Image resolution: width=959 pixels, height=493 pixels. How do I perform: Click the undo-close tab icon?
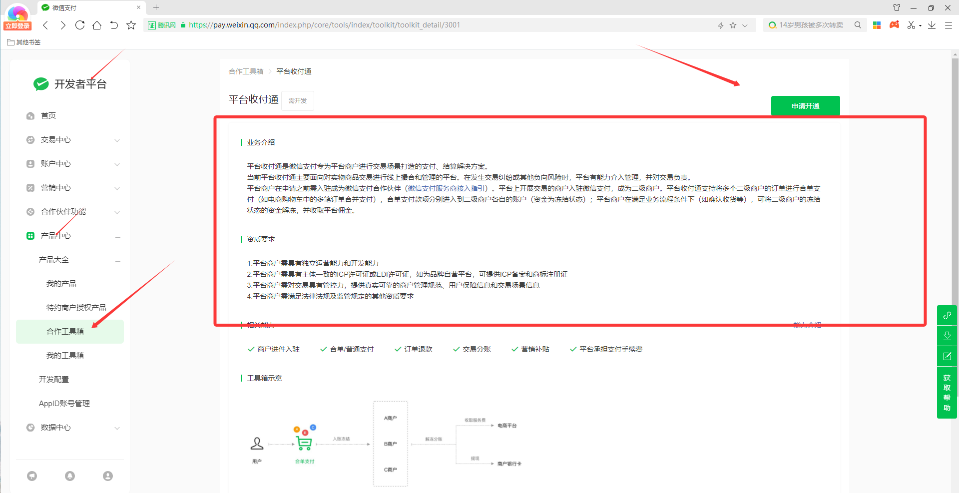pyautogui.click(x=114, y=25)
